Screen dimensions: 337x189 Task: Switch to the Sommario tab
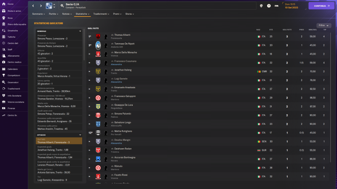38,14
